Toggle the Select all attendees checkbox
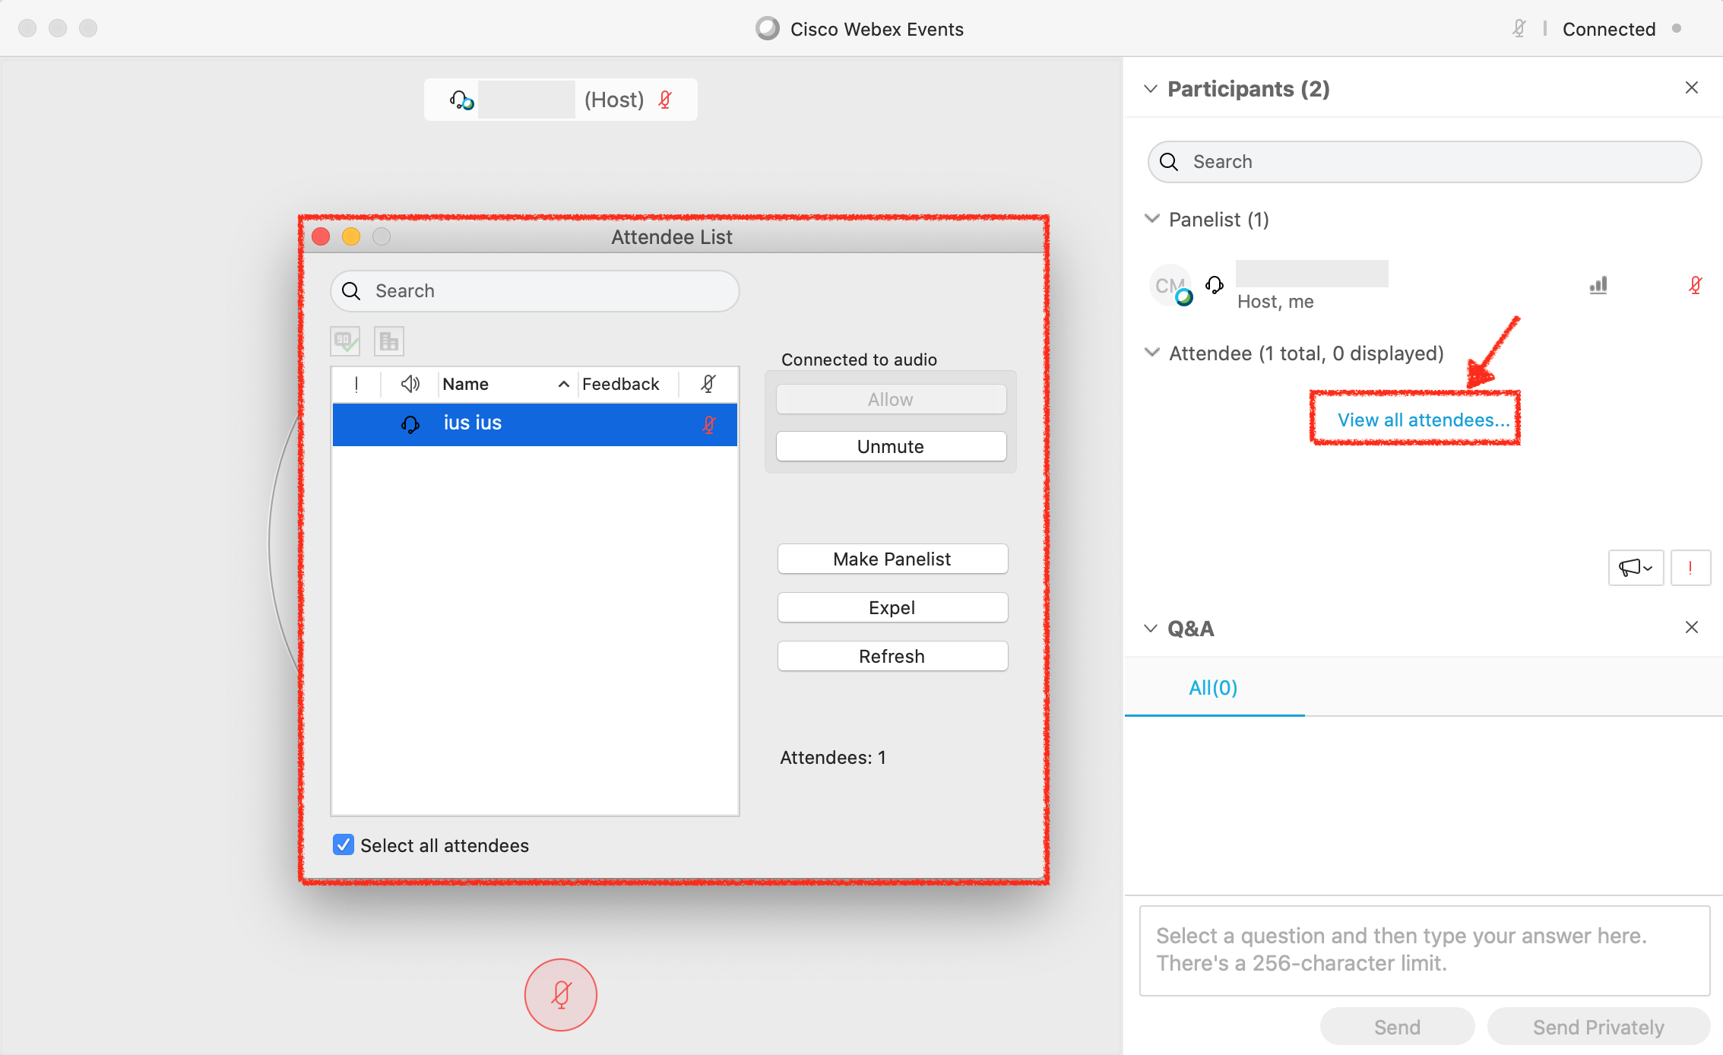The height and width of the screenshot is (1055, 1723). (344, 845)
